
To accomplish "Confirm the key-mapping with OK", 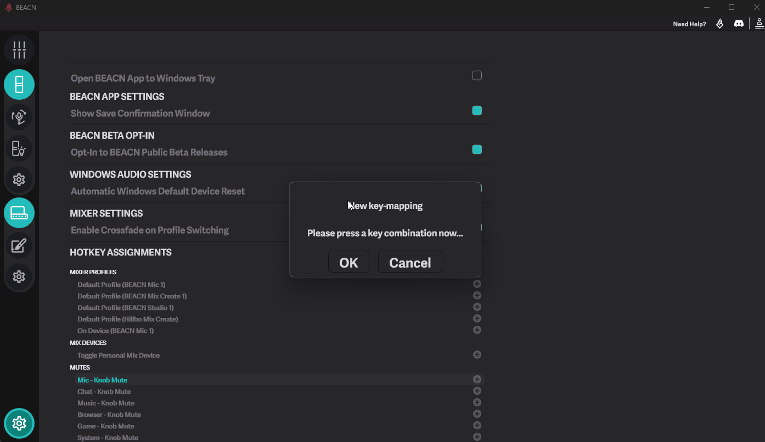I will click(x=348, y=262).
